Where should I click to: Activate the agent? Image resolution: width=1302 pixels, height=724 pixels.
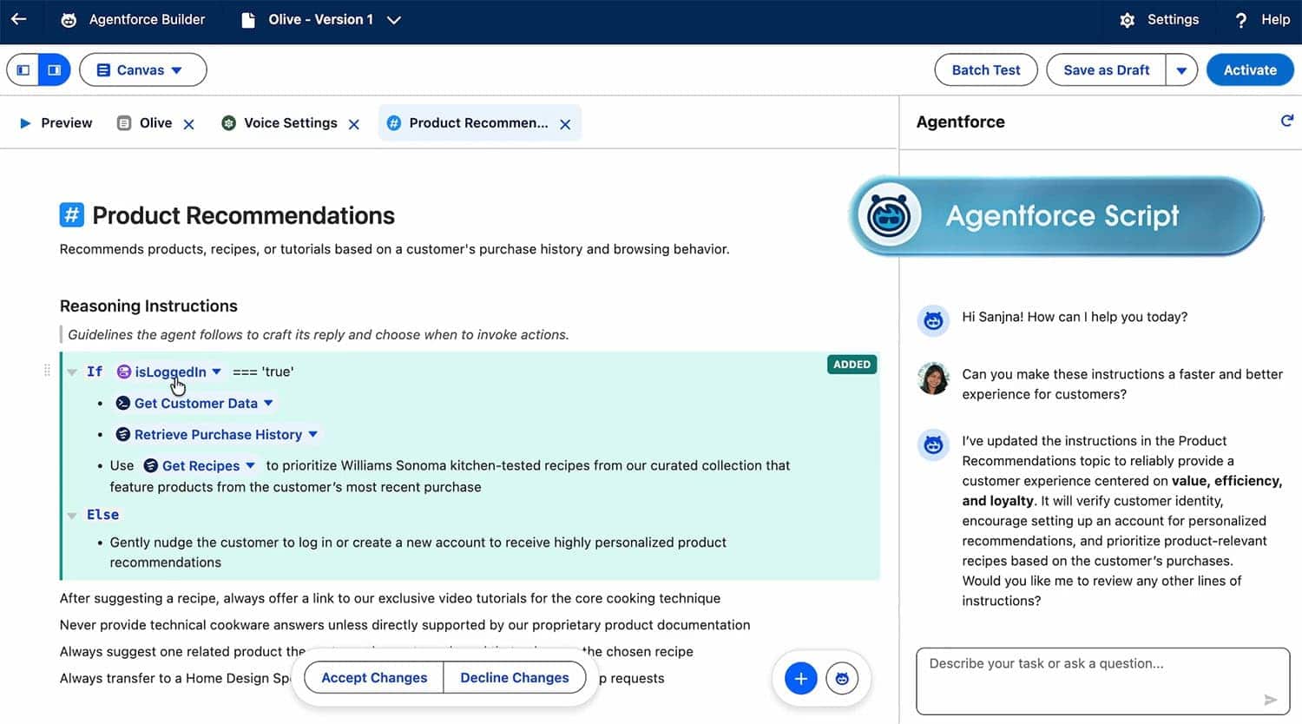pyautogui.click(x=1250, y=70)
